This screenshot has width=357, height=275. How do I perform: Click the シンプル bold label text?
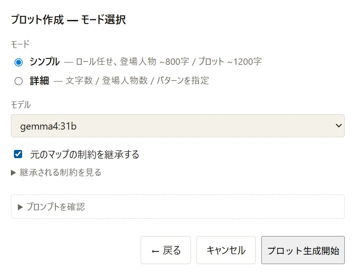pyautogui.click(x=44, y=62)
